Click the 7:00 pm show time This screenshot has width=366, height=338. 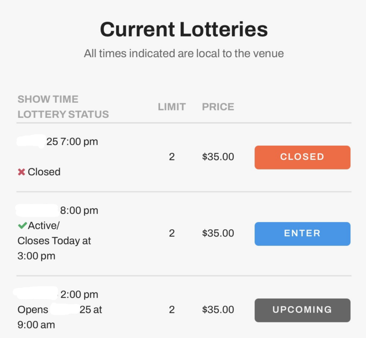pos(78,142)
